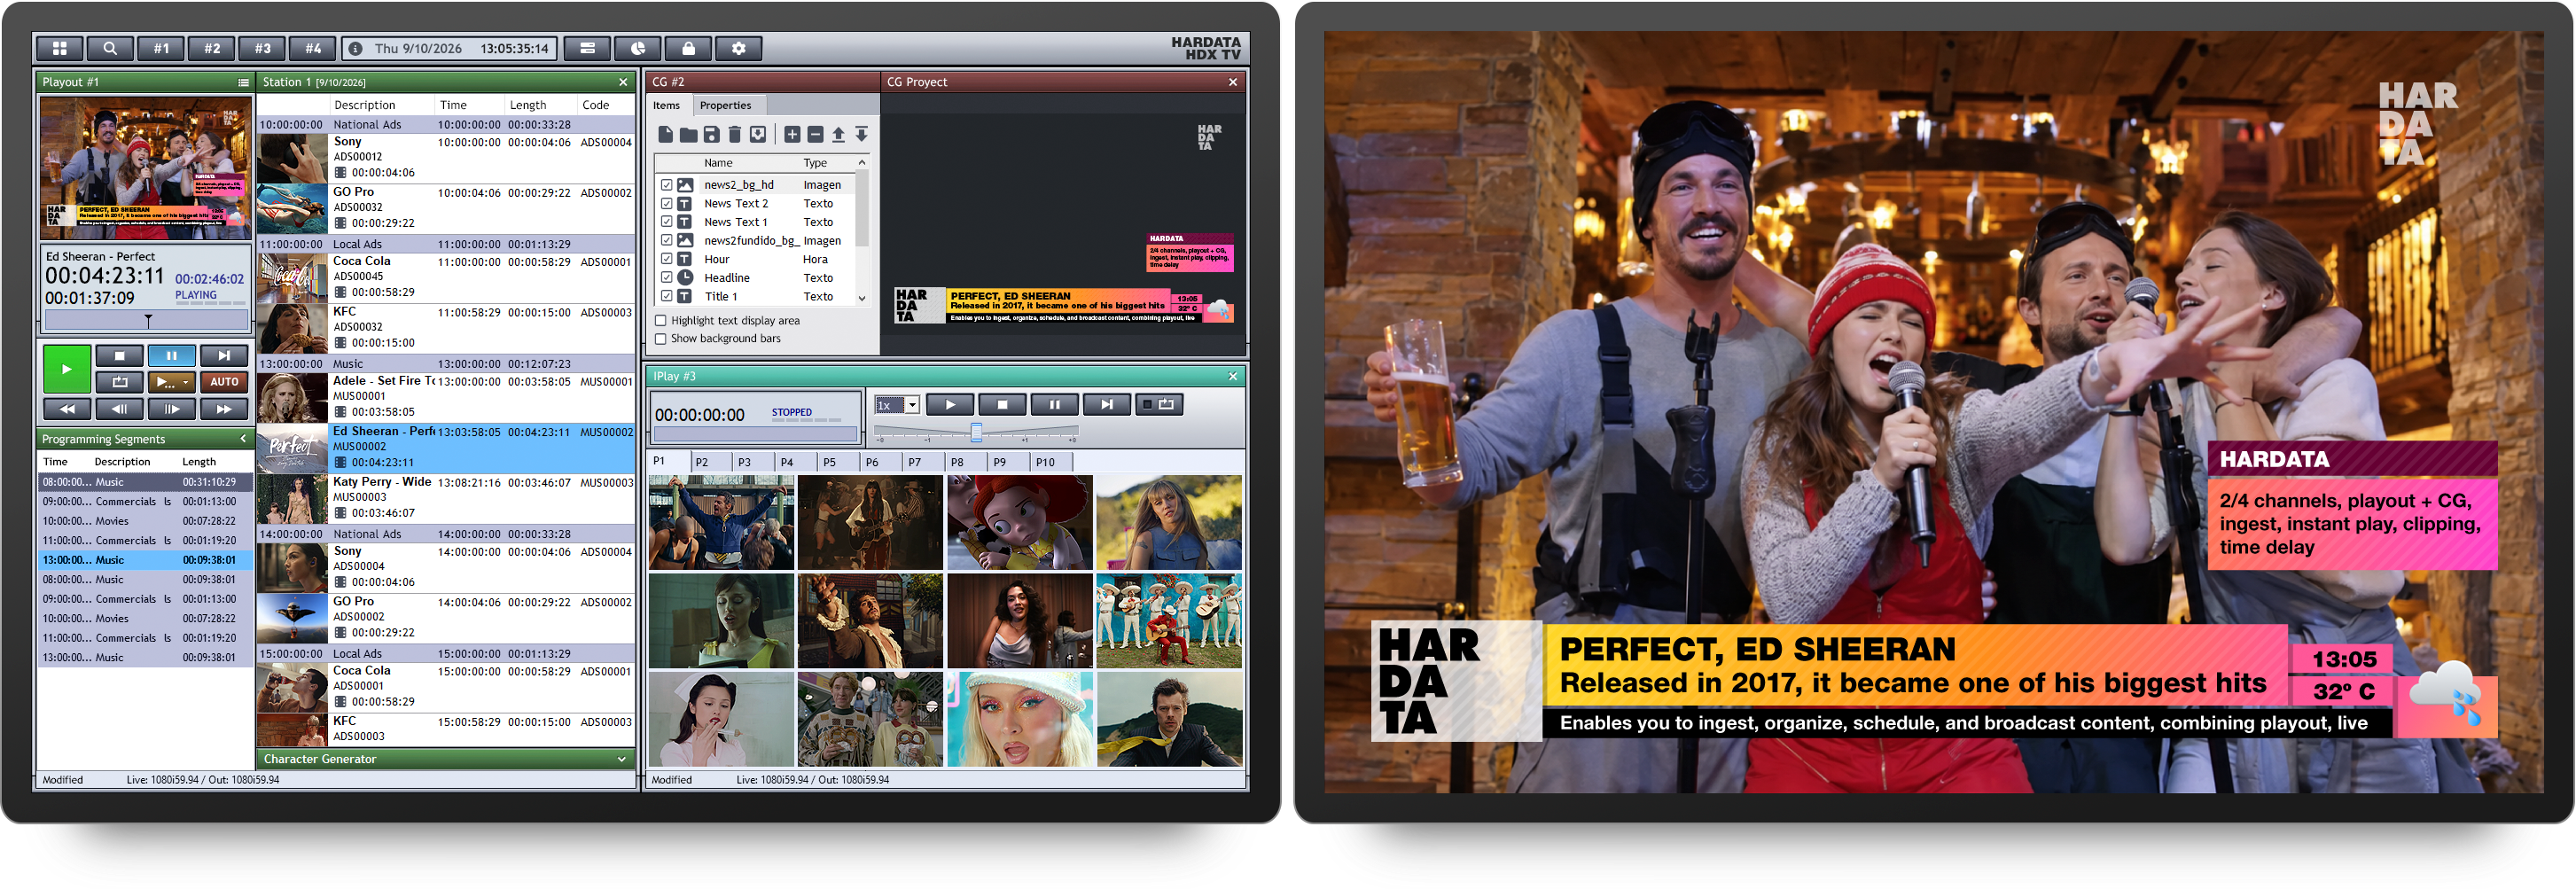The image size is (2576, 889).
Task: Click the IPlay speed slider handle
Action: pos(976,432)
